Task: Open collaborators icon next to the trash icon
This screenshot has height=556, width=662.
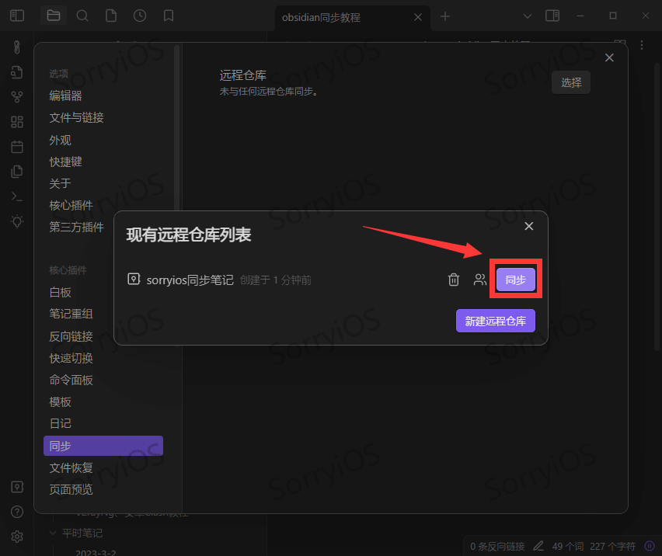Action: point(480,280)
